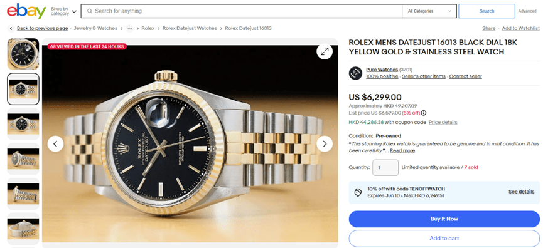Show the next watch photo

(x=325, y=143)
